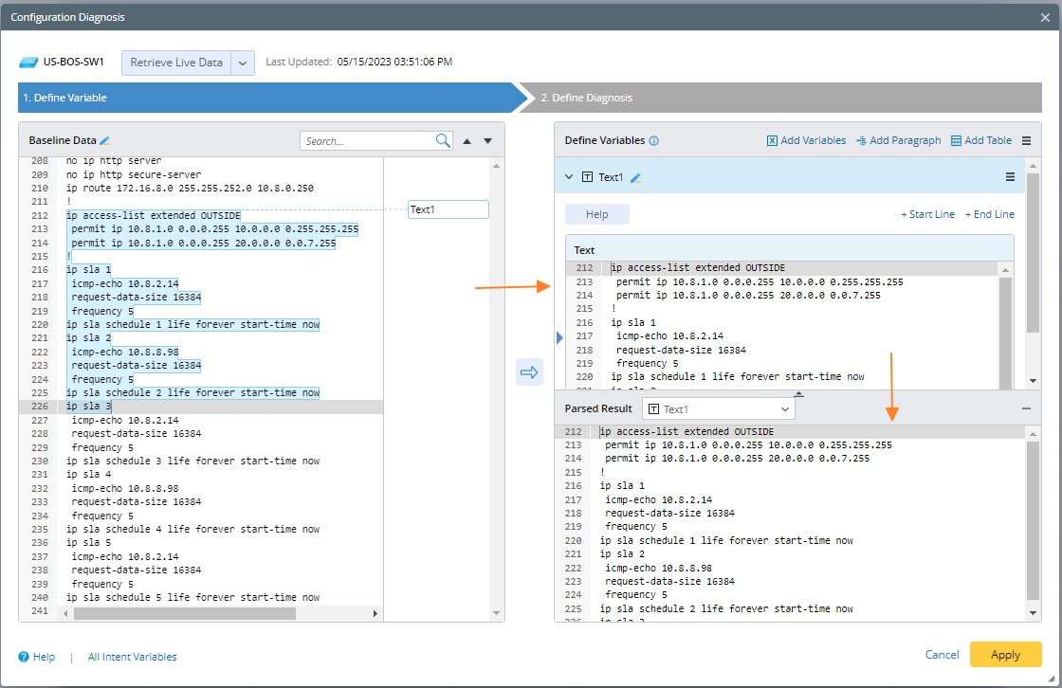This screenshot has height=688, width=1062.
Task: Click Cancel
Action: (942, 655)
